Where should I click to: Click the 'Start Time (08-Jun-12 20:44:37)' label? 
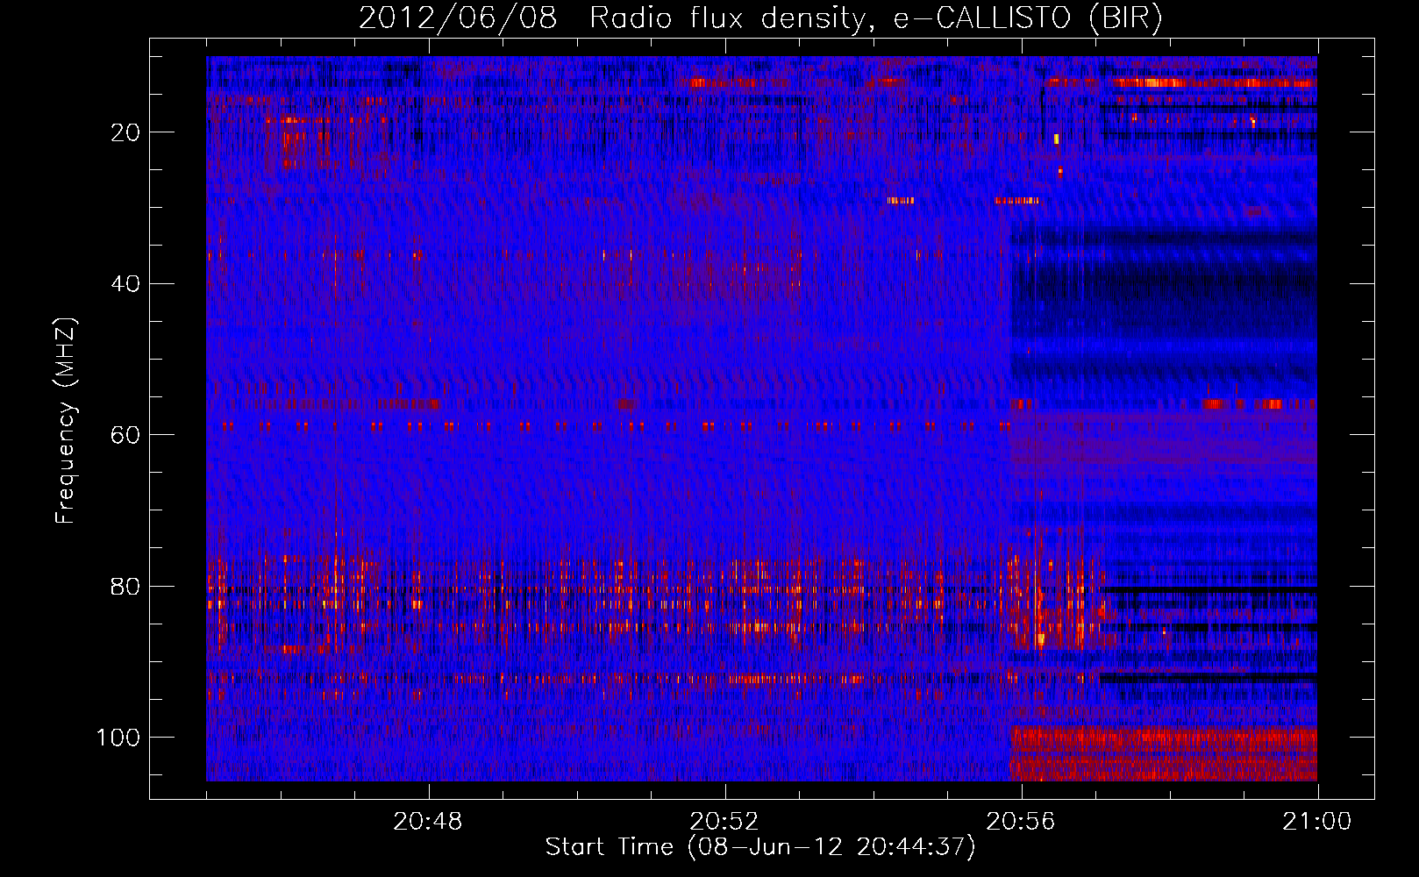click(760, 847)
